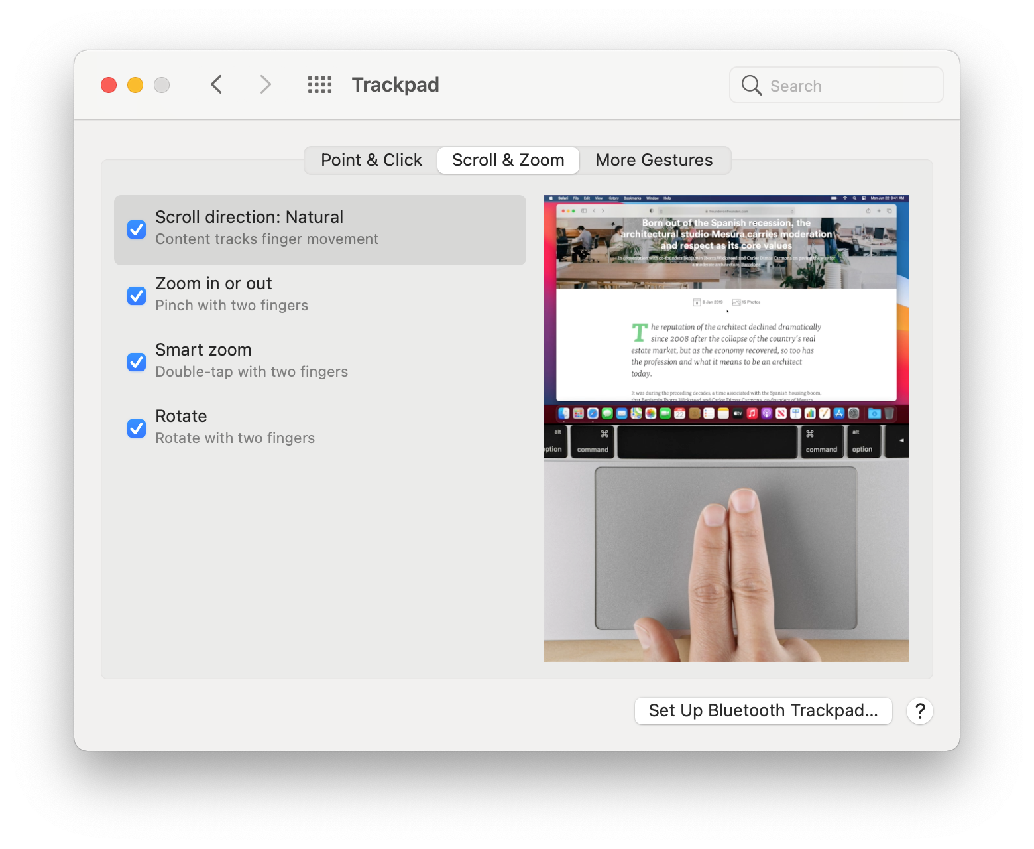Switch to the Point & Click tab

(371, 161)
